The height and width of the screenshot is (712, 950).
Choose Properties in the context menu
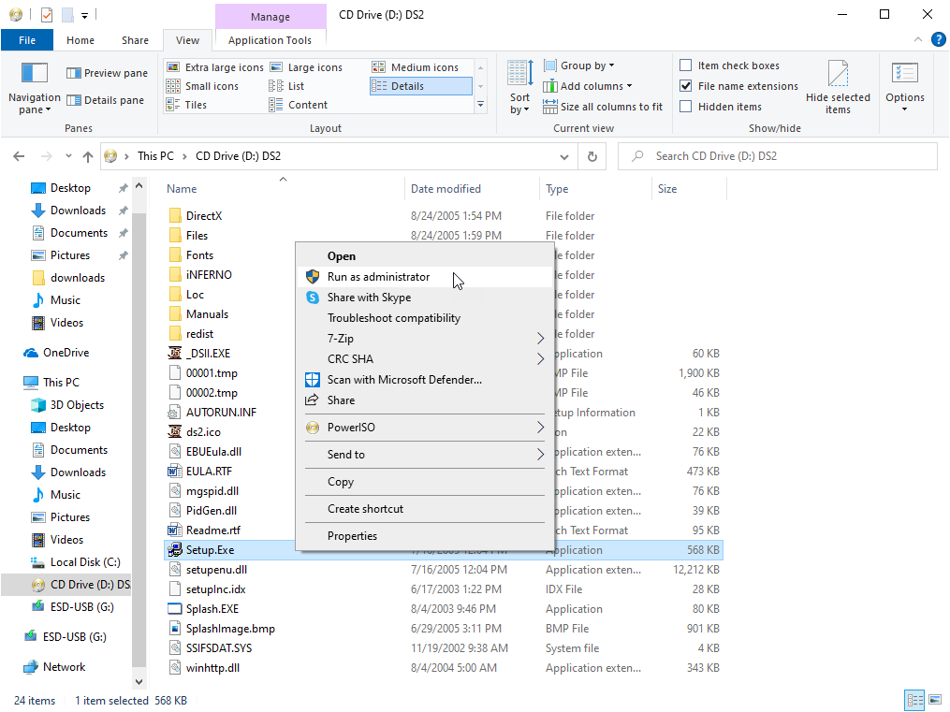coord(352,536)
